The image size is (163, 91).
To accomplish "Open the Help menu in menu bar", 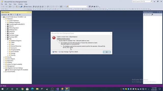I will (26, 4).
